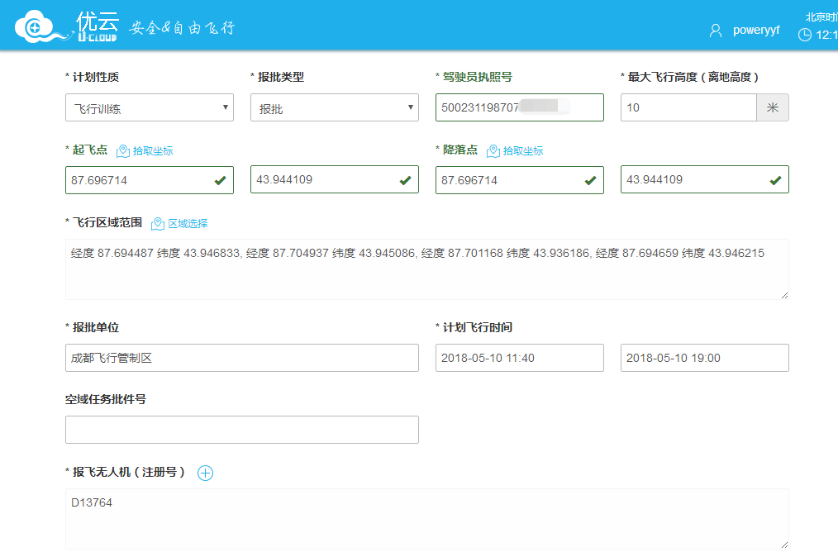
Task: Focus the 驾驶员执照号 input field
Action: pos(519,107)
